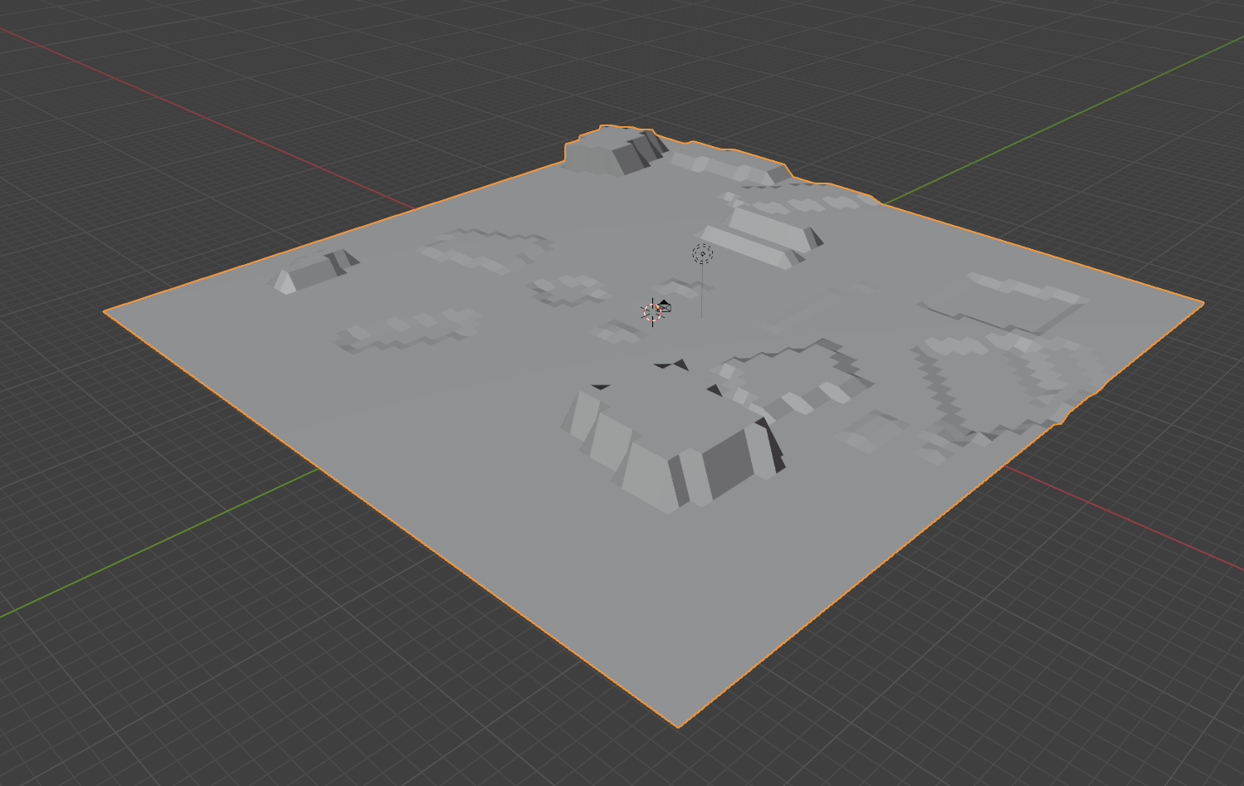Image resolution: width=1244 pixels, height=786 pixels.
Task: Click the dark triangular hole near the center
Action: click(681, 365)
